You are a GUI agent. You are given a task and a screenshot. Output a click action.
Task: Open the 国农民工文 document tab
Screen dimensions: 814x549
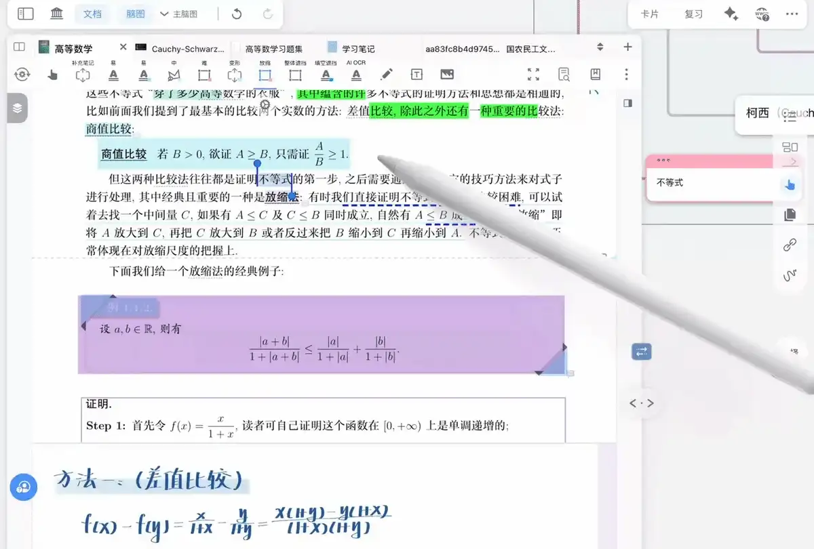pos(531,48)
